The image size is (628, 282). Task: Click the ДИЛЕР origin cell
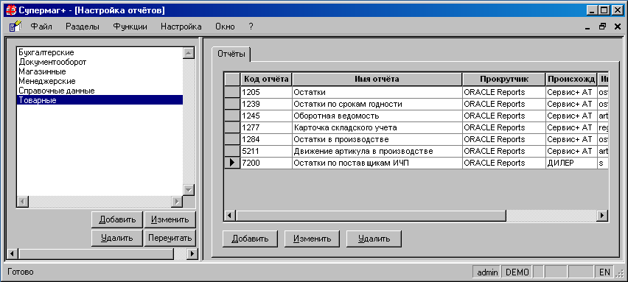pyautogui.click(x=571, y=163)
